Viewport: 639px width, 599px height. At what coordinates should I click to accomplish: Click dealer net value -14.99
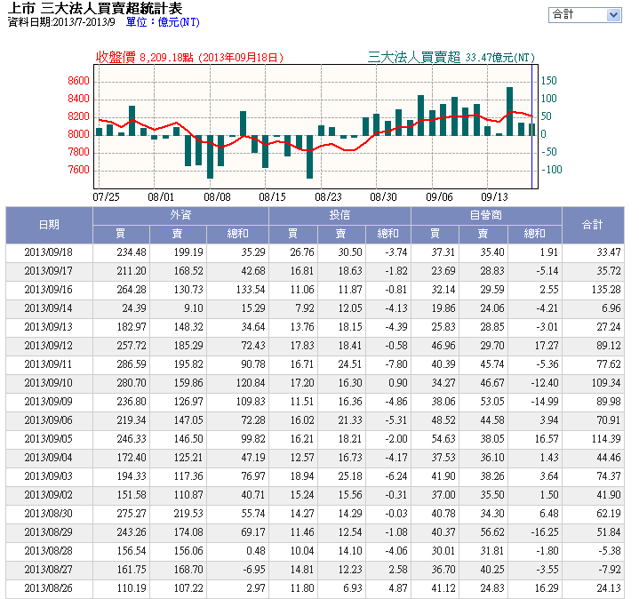point(545,402)
